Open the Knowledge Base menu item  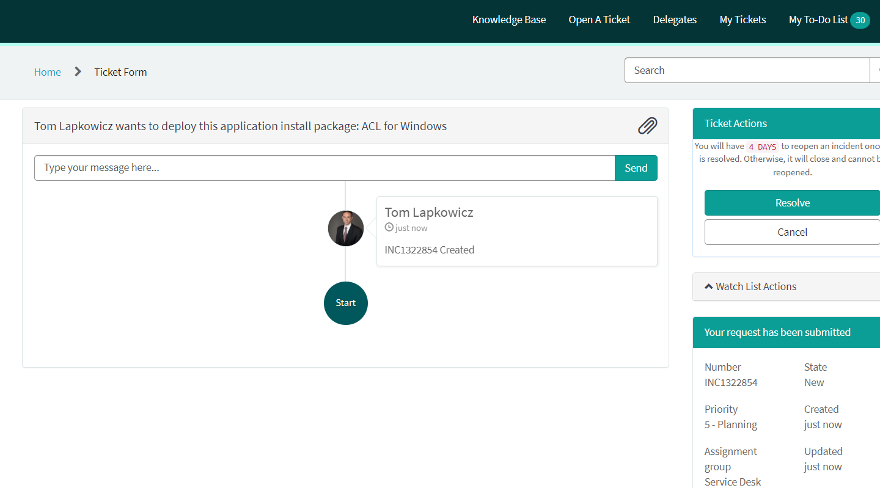point(509,20)
